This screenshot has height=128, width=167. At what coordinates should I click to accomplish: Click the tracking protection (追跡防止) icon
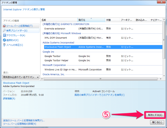tap(4, 40)
